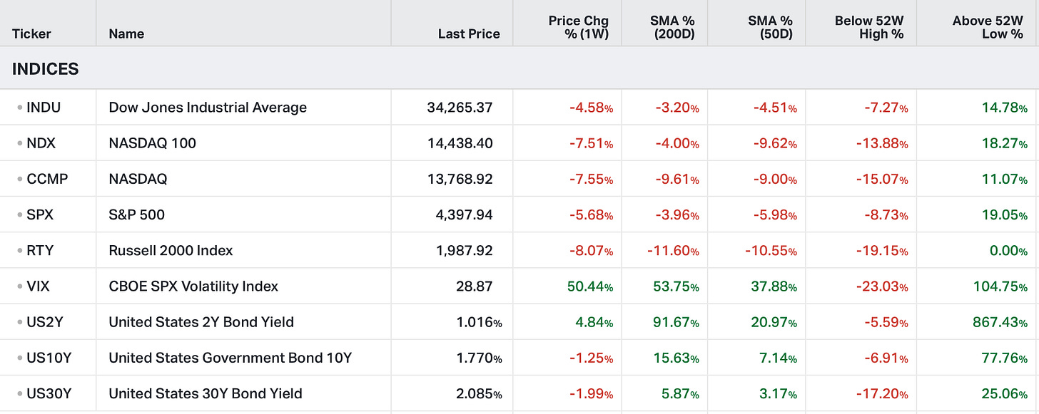Click Below 52W High value -23.03%

click(x=882, y=286)
